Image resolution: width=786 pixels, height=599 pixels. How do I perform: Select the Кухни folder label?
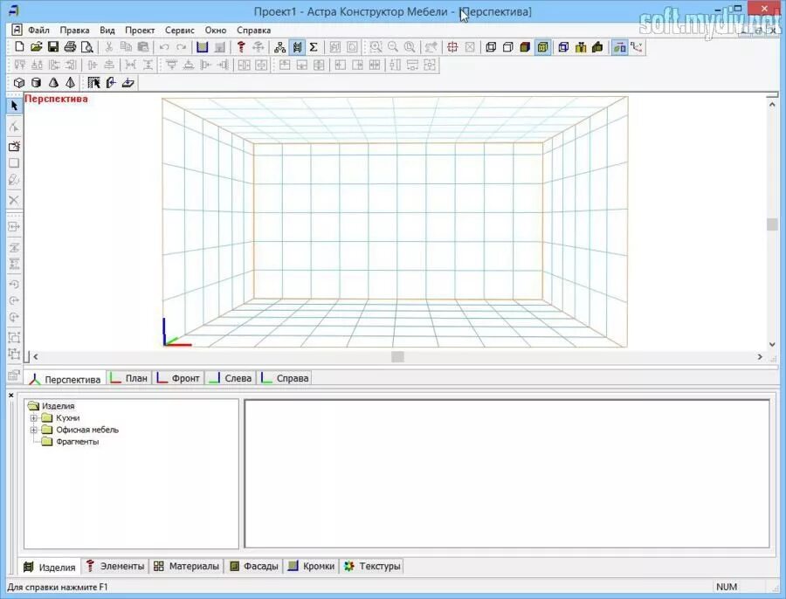pyautogui.click(x=67, y=417)
